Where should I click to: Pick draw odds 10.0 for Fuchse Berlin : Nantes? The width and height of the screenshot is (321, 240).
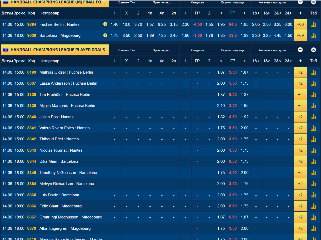(126, 24)
